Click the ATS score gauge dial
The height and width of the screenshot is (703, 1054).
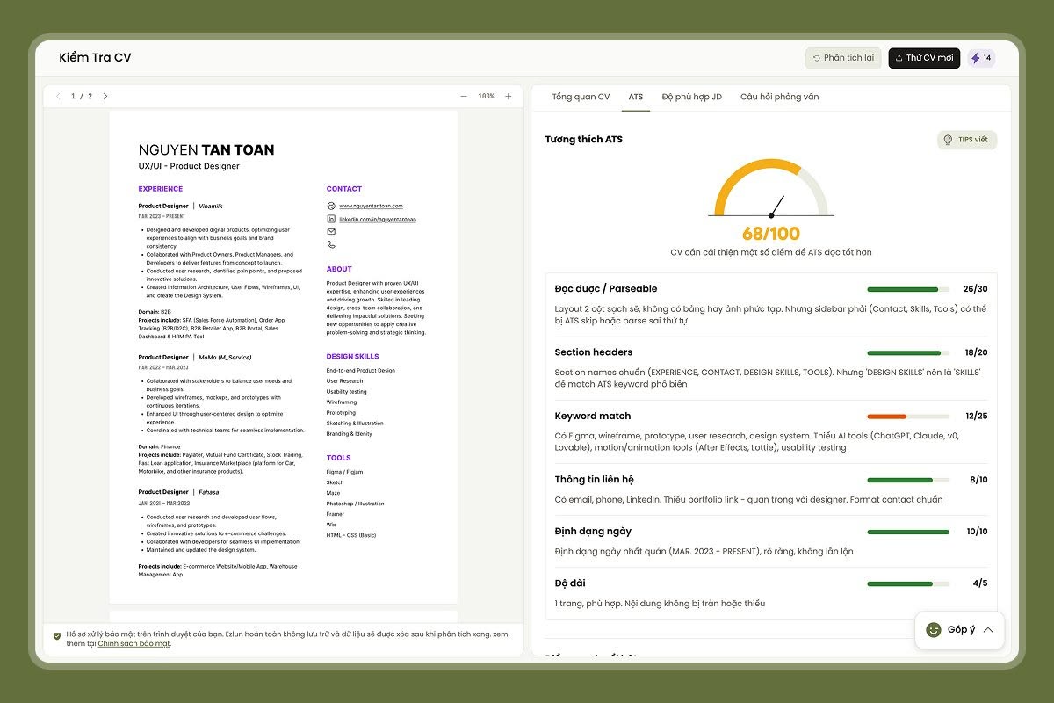point(771,188)
